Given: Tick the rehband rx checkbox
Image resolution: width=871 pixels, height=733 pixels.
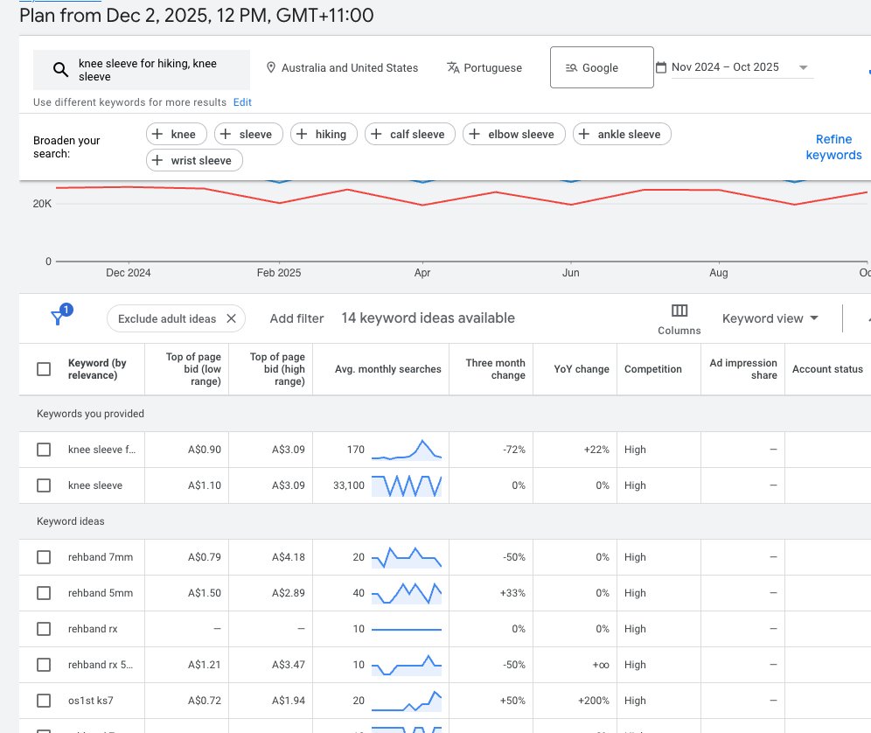Looking at the screenshot, I should (44, 629).
